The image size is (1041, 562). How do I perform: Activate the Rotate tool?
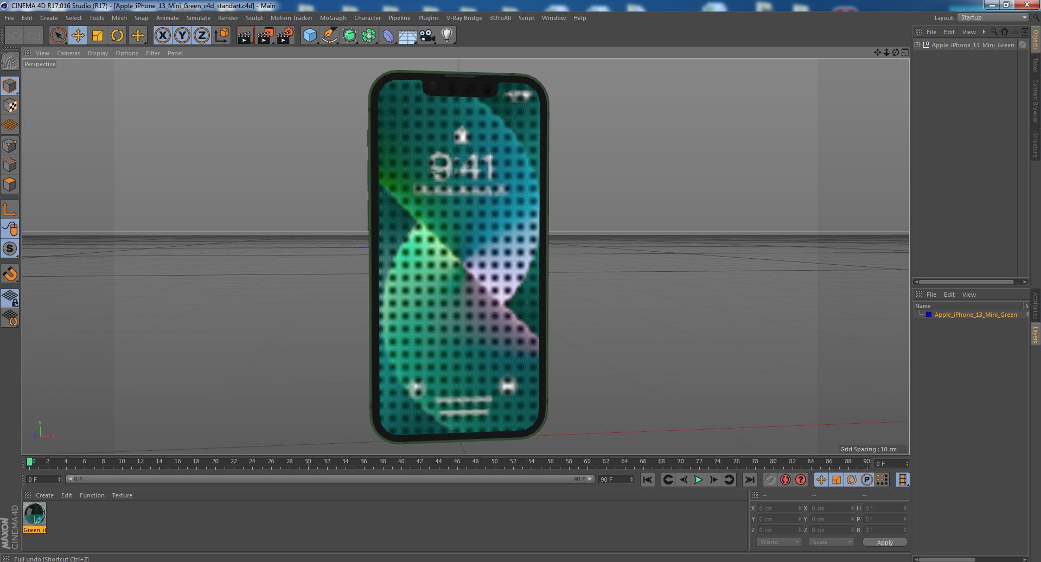(117, 36)
